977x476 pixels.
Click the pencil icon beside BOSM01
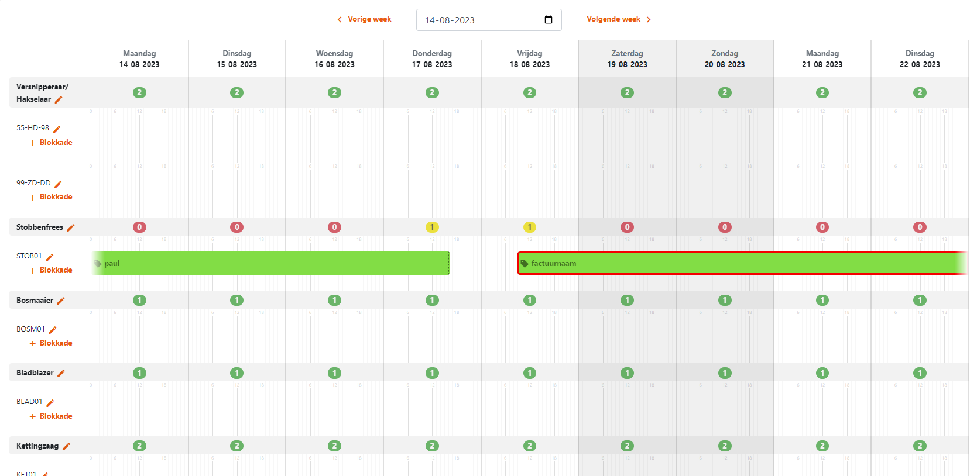[53, 330]
